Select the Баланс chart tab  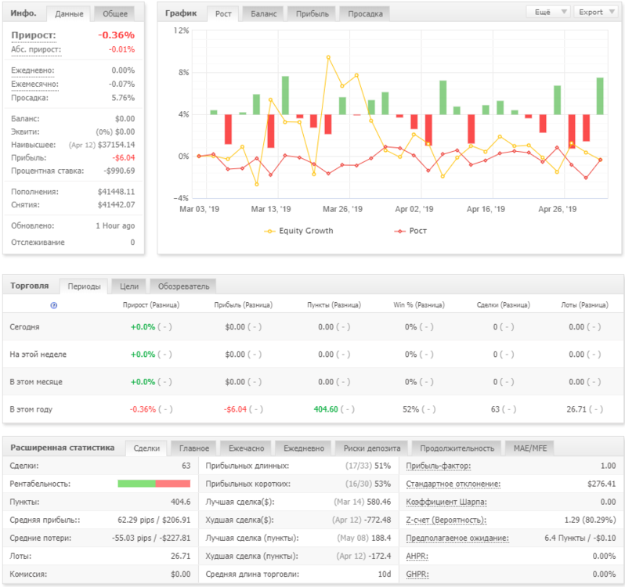263,14
